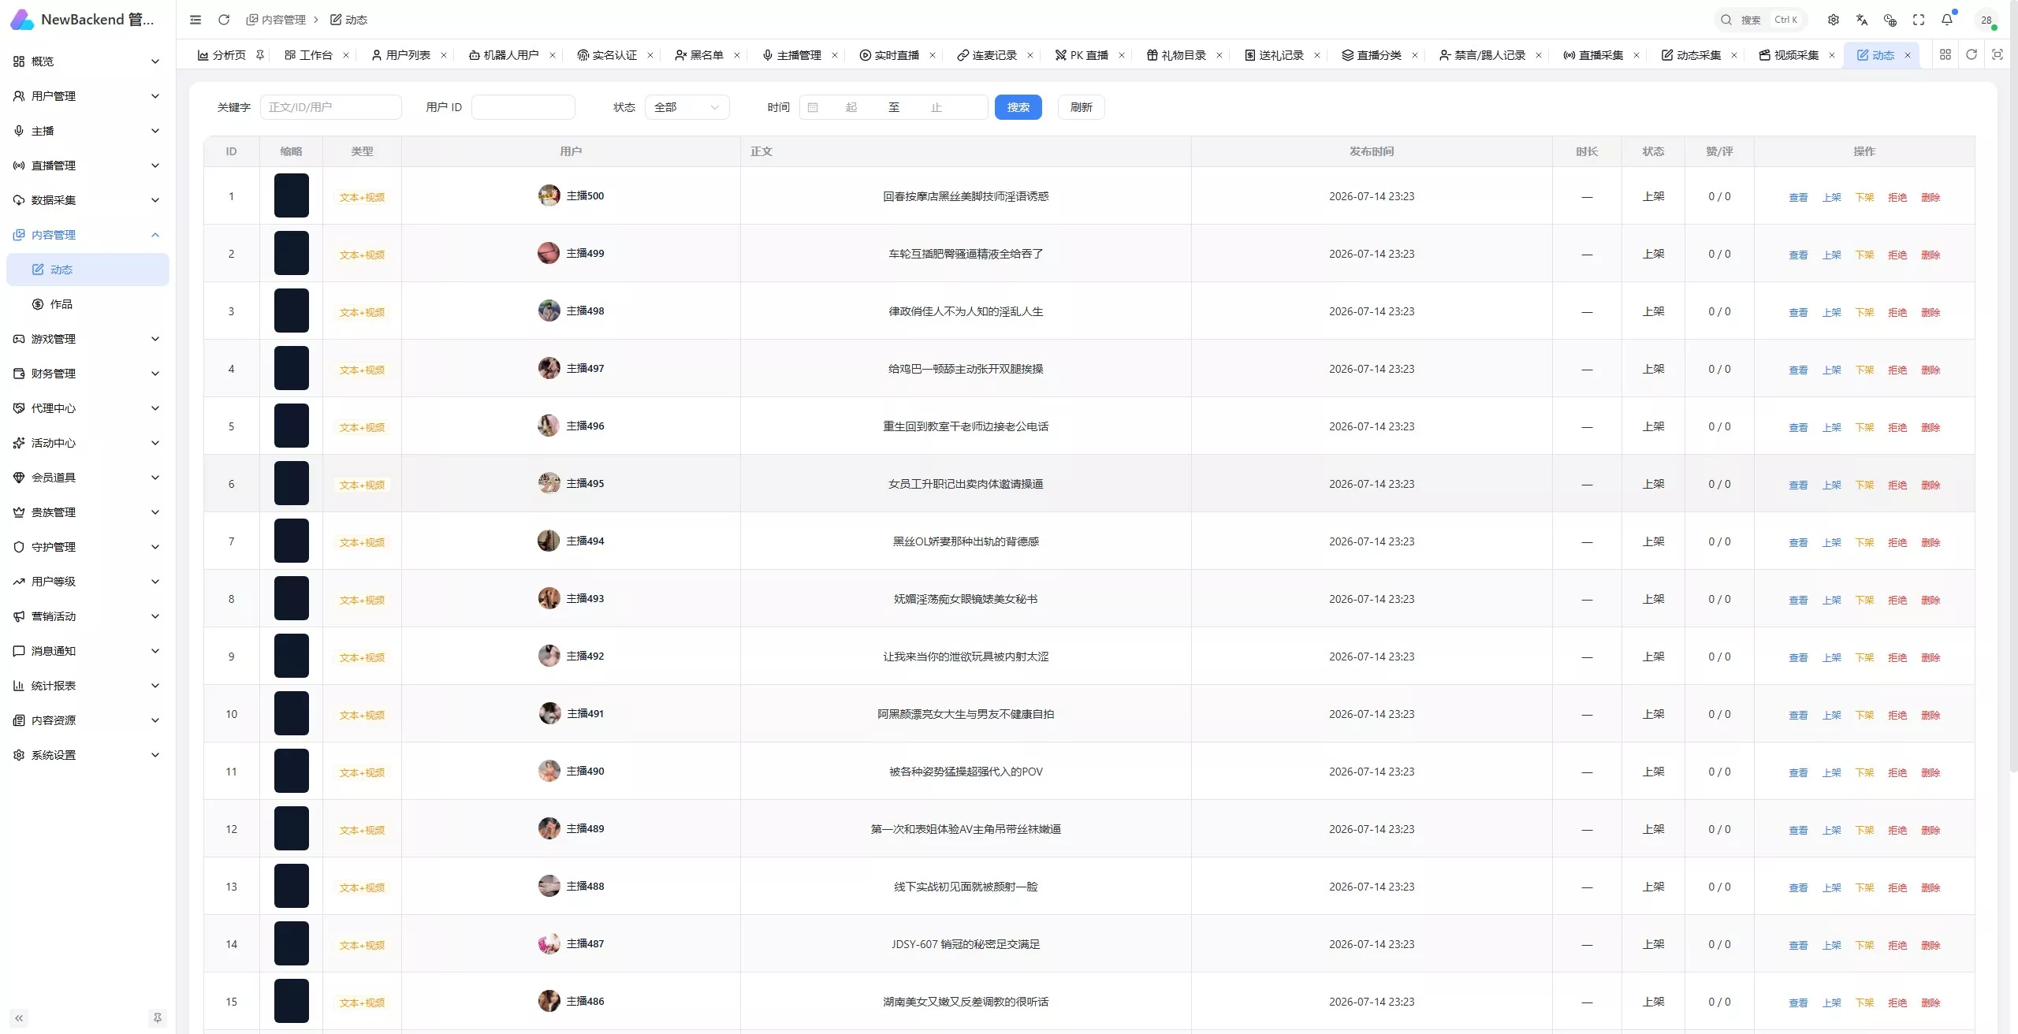Open the 状态 dropdown showing 全部
The width and height of the screenshot is (2018, 1034).
coord(687,107)
